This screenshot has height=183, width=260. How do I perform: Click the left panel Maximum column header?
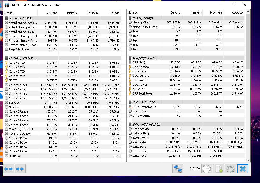coord(90,13)
